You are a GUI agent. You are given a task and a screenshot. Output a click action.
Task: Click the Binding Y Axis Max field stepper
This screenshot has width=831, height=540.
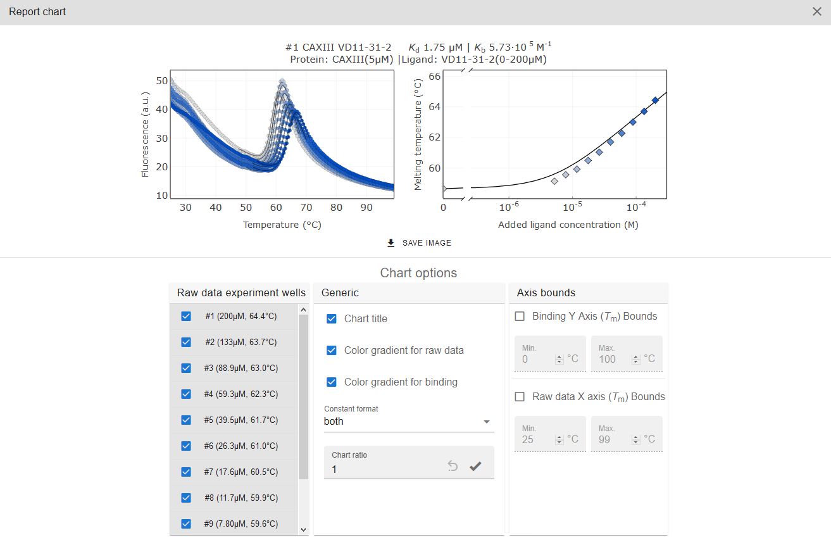click(x=636, y=359)
